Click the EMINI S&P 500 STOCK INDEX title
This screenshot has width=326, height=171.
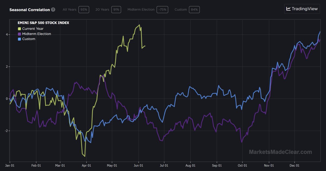[x=43, y=23]
